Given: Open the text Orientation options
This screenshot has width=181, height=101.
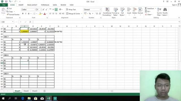Looking at the screenshot, I should click(61, 10).
